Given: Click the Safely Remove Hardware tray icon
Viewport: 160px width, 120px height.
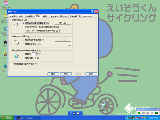Looking at the screenshot, I should [x=147, y=118].
